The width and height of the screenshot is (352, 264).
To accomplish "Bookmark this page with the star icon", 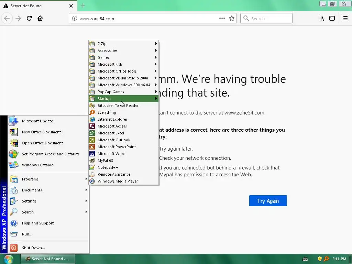I will [x=232, y=19].
